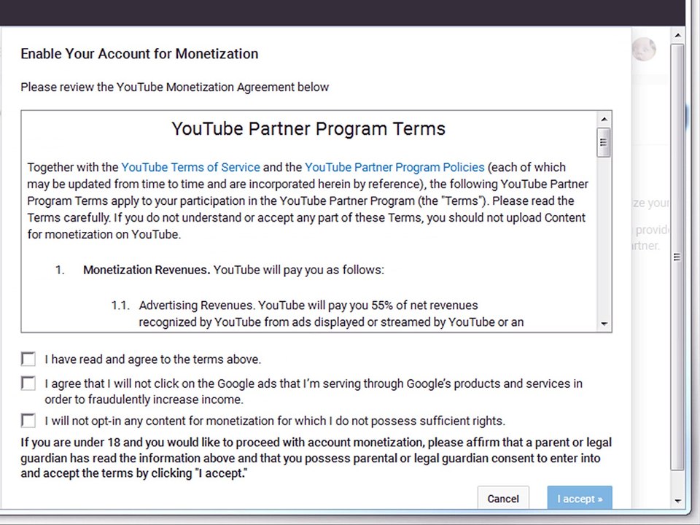Click the 'Monetization Revenues.' section heading

[147, 270]
